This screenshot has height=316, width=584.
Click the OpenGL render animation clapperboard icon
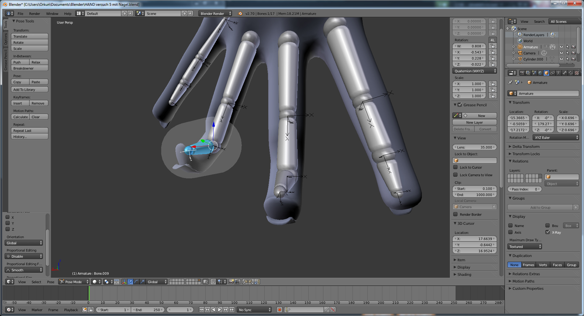(237, 282)
